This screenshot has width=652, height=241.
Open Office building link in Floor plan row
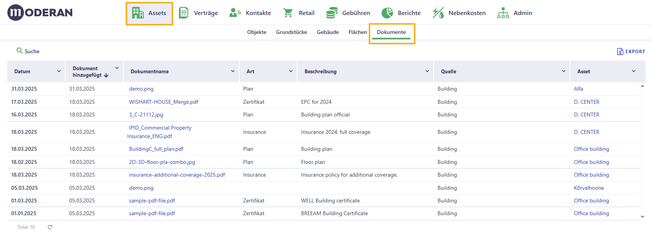click(591, 162)
